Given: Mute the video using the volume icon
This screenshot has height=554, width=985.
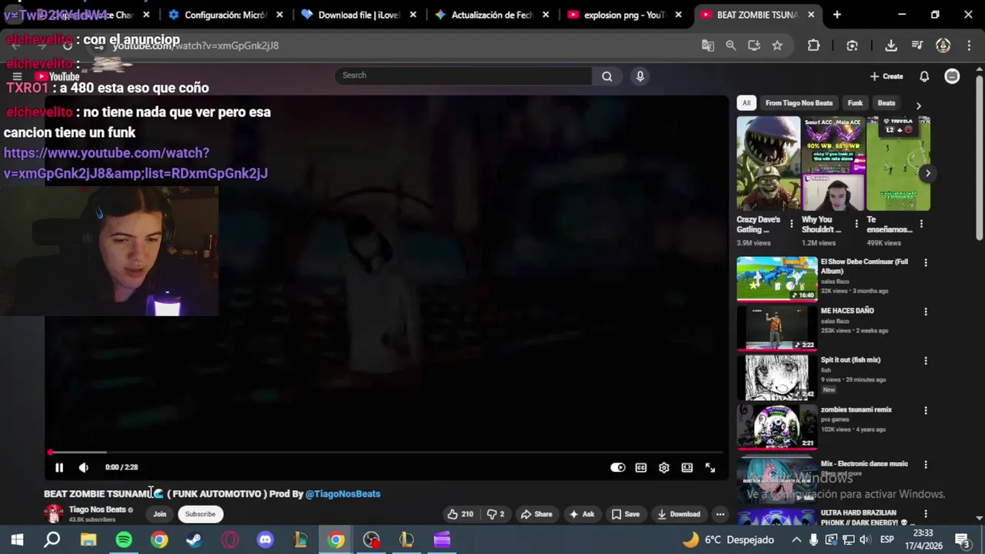Looking at the screenshot, I should pyautogui.click(x=84, y=467).
